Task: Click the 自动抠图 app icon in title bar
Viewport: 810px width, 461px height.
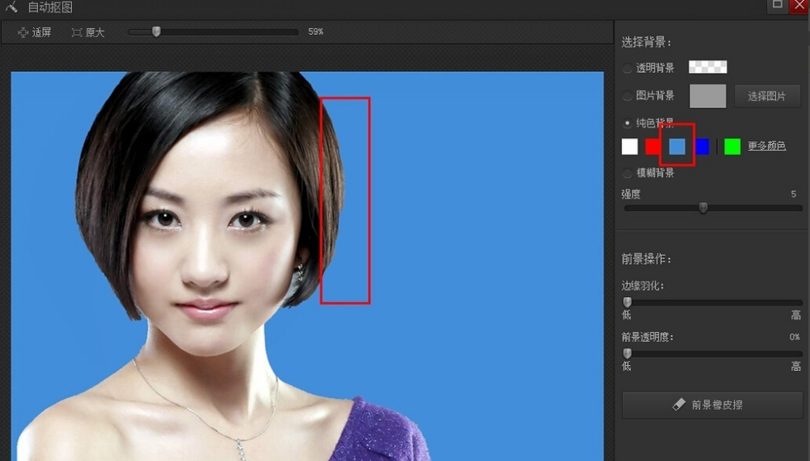Action: [x=11, y=7]
